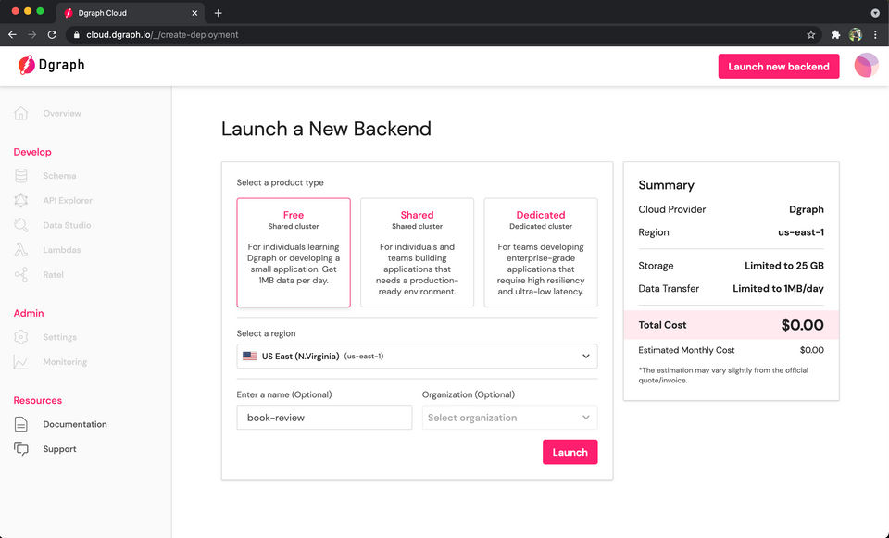Open the Overview home icon
The image size is (889, 538).
pos(21,113)
